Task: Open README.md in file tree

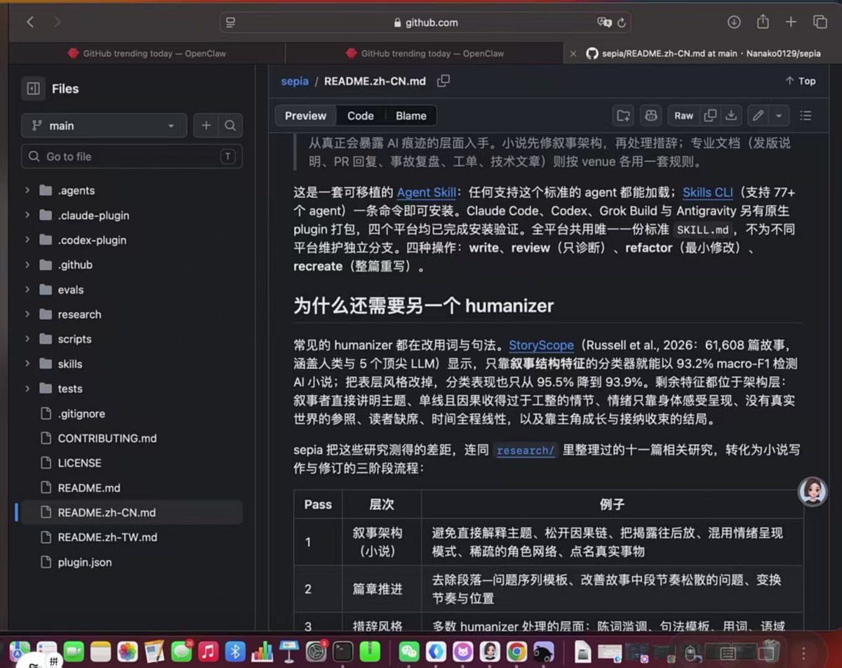Action: coord(89,488)
